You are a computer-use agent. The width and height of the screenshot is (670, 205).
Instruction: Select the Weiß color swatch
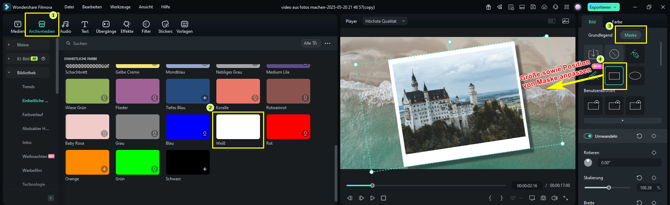[238, 127]
